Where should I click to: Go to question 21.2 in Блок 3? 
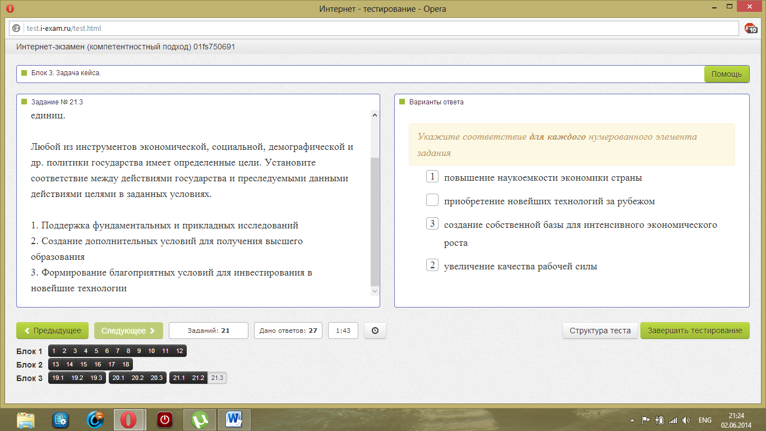tap(198, 378)
